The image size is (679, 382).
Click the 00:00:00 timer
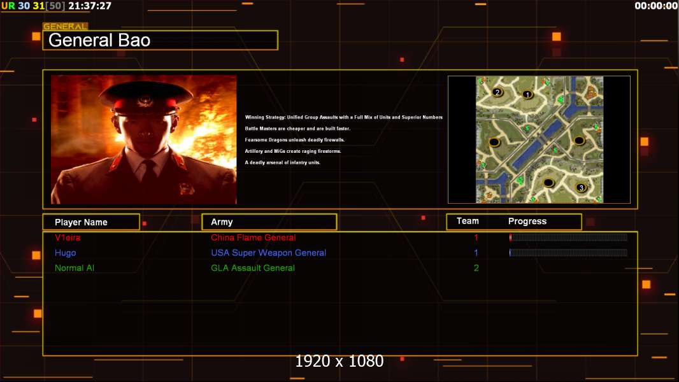(x=656, y=6)
